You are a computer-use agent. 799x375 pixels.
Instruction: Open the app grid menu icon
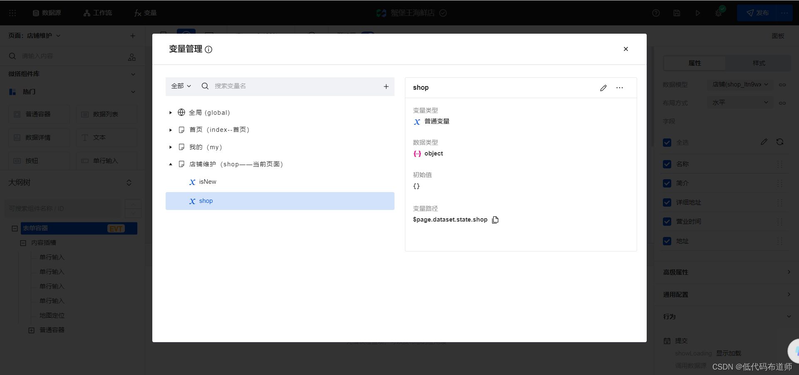12,13
